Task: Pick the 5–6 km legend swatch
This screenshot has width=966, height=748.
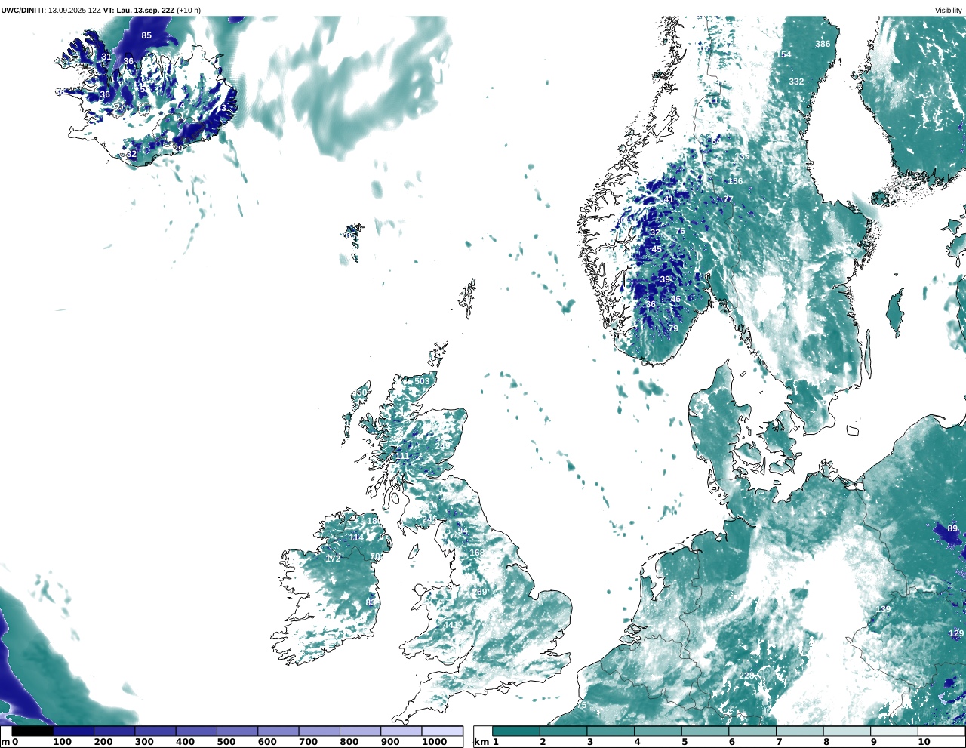Action: point(705,731)
